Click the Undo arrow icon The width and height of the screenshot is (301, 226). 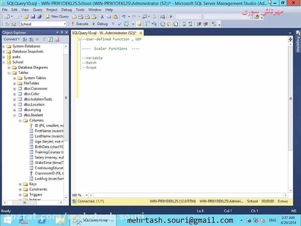124,16
